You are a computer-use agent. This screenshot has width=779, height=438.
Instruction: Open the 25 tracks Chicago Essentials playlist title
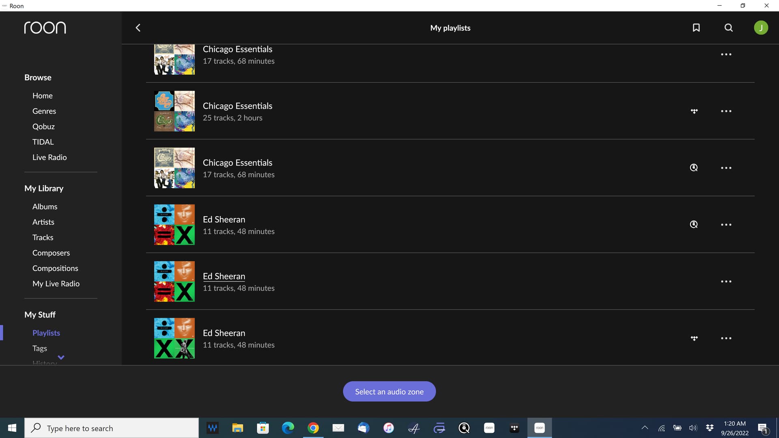237,106
